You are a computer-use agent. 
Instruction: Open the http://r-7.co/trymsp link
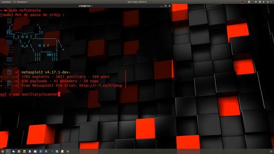coord(101,86)
